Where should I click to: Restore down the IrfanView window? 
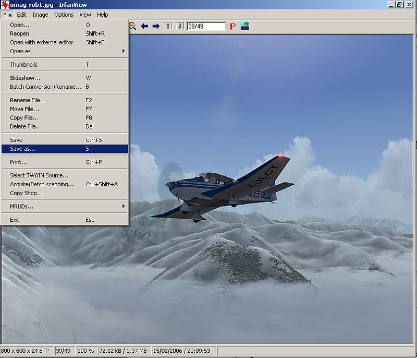point(400,5)
